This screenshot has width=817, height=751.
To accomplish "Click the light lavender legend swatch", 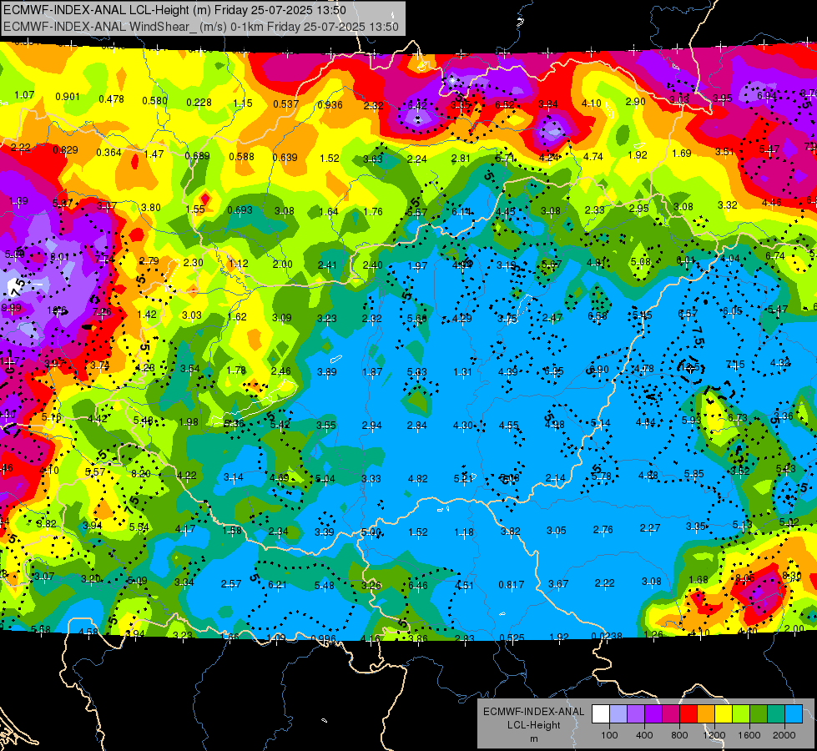I will 618,714.
